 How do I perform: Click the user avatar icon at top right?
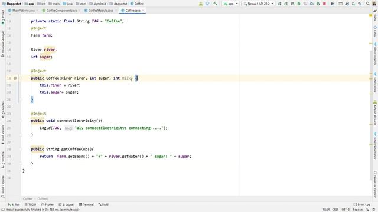click(374, 4)
